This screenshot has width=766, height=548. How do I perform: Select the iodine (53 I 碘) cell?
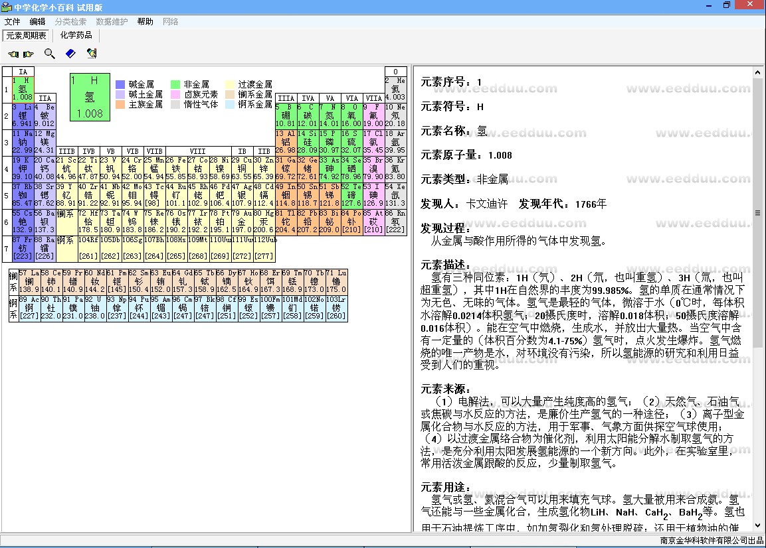click(x=374, y=195)
